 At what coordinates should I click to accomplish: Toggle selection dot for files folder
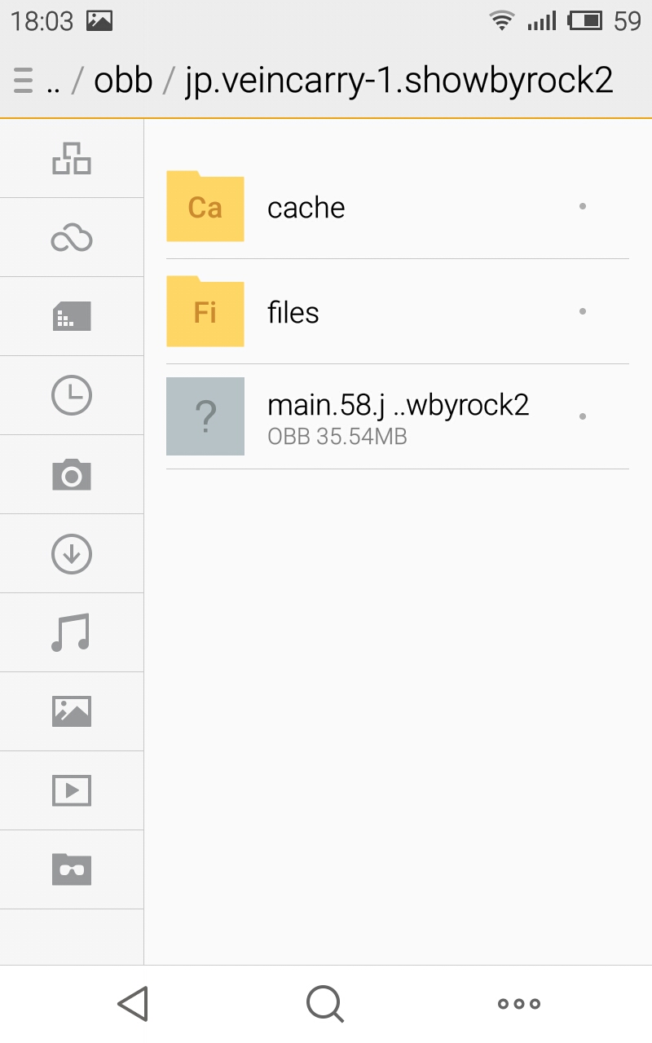[x=582, y=311]
